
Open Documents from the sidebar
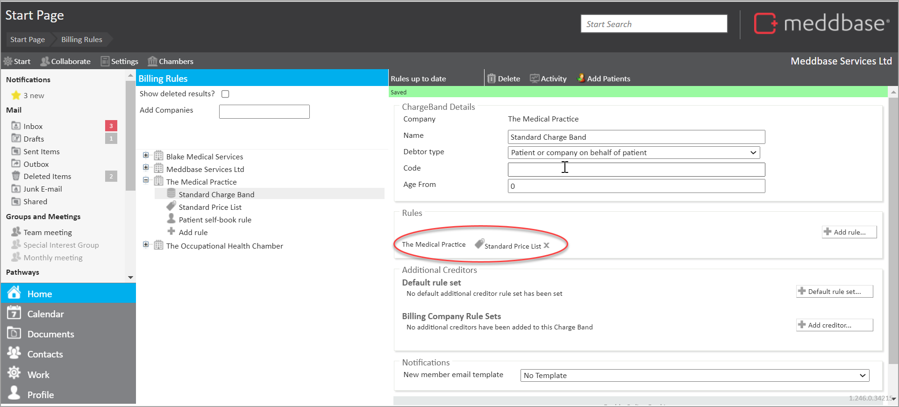click(x=50, y=334)
